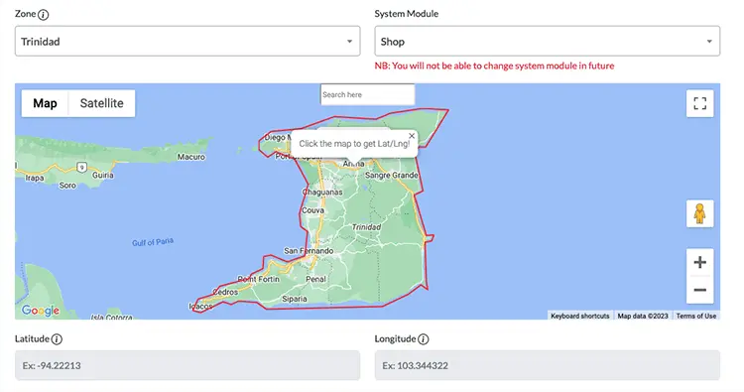
Task: Open the Terms of Use link
Action: [x=696, y=316]
